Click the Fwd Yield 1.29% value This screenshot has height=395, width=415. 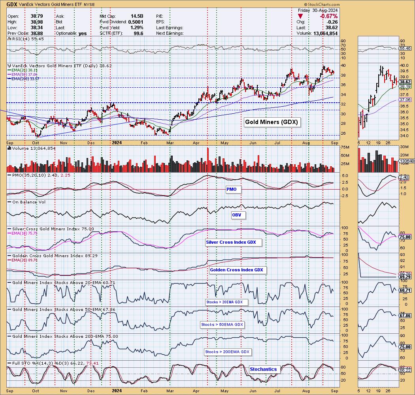pos(137,28)
